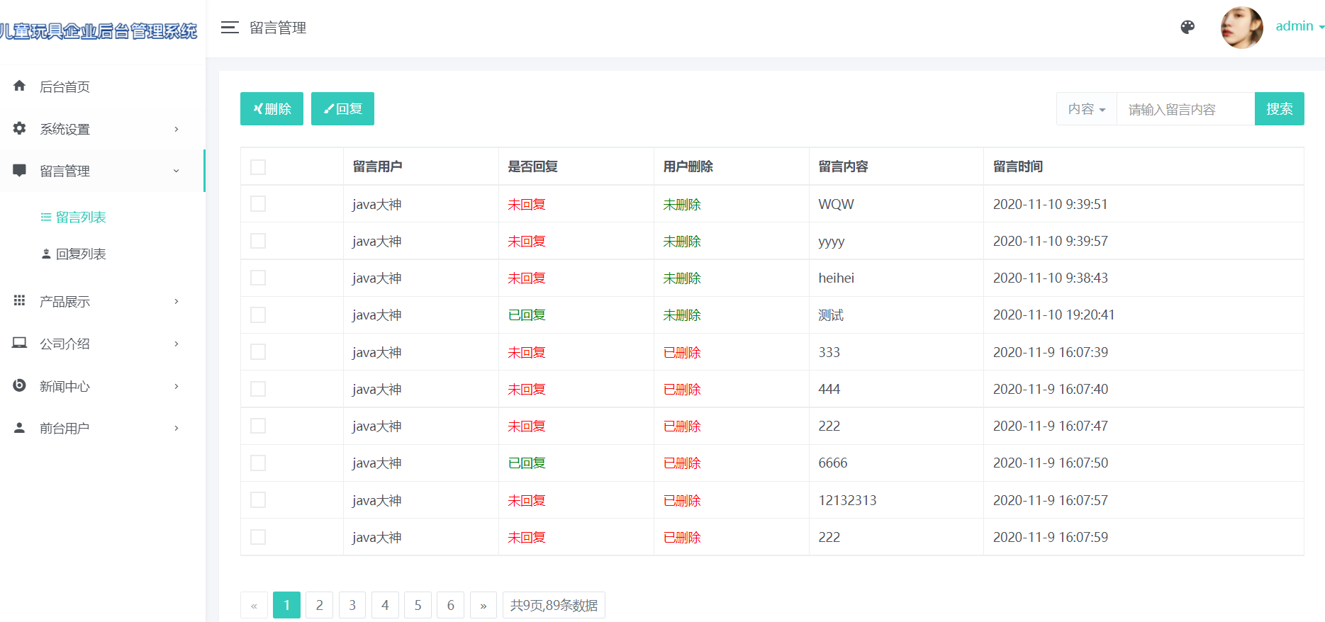The height and width of the screenshot is (622, 1325).
Task: Click the 搜索 search button
Action: tap(1280, 108)
